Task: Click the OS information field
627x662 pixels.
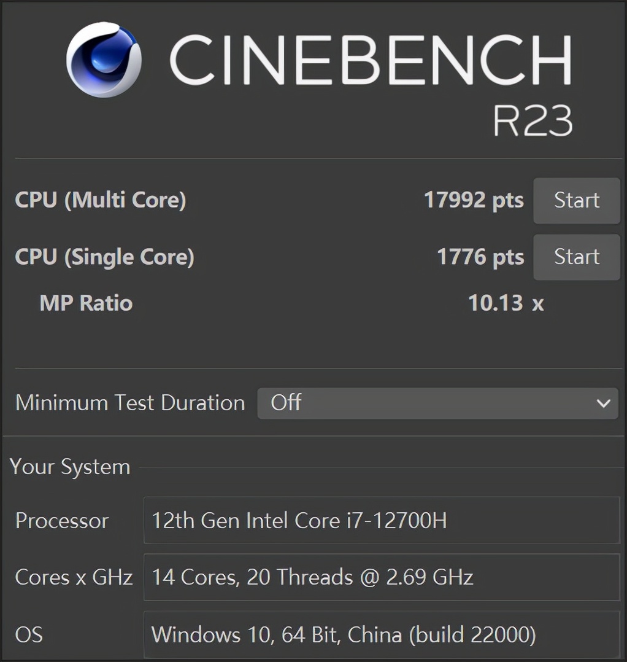Action: 382,634
